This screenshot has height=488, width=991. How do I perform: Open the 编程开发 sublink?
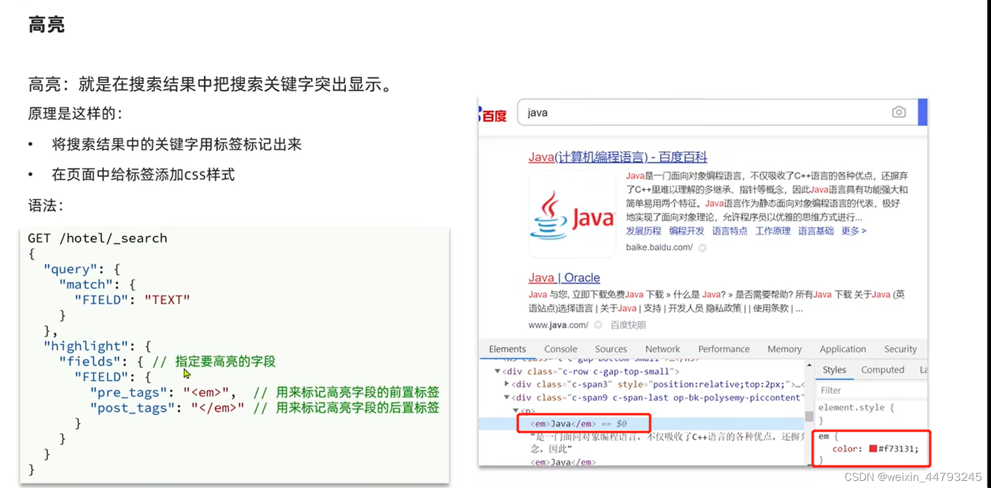(x=687, y=231)
